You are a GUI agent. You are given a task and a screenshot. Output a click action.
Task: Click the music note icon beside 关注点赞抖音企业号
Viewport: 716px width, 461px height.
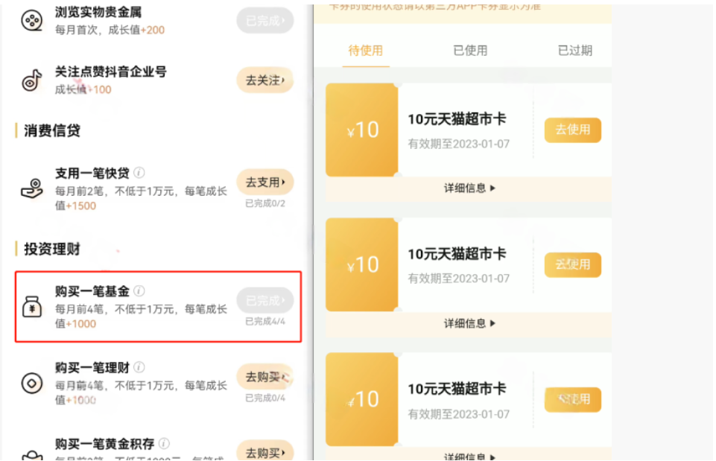pos(31,80)
